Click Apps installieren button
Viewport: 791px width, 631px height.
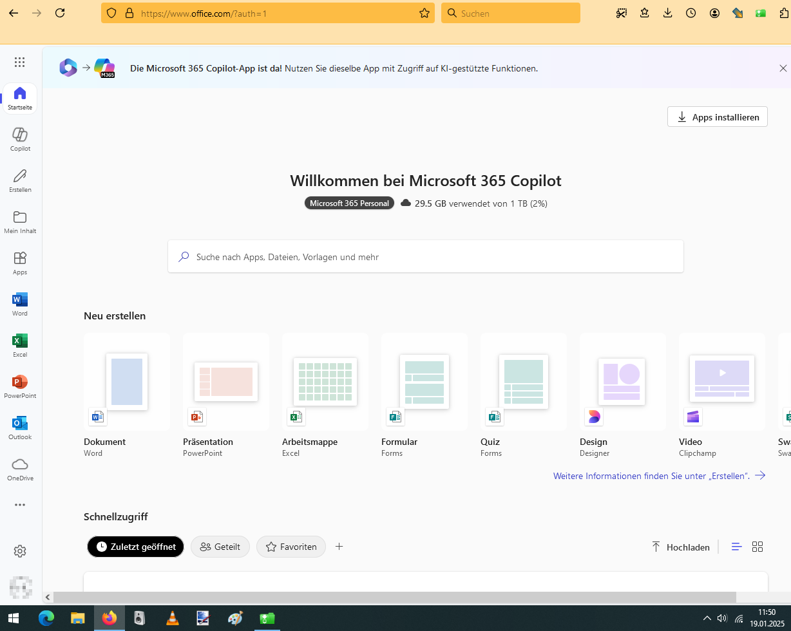(718, 117)
